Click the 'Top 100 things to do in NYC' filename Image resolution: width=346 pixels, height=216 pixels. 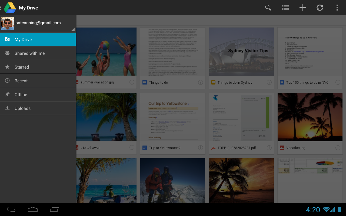307,82
